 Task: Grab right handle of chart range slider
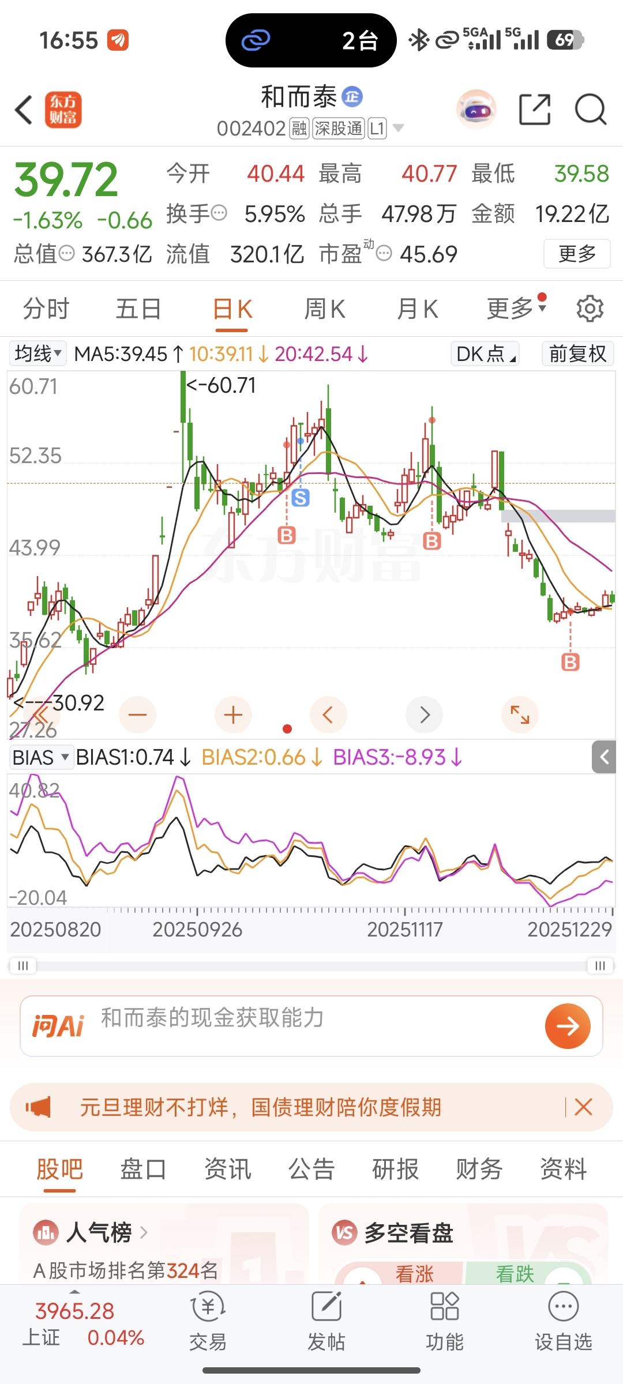pos(600,965)
